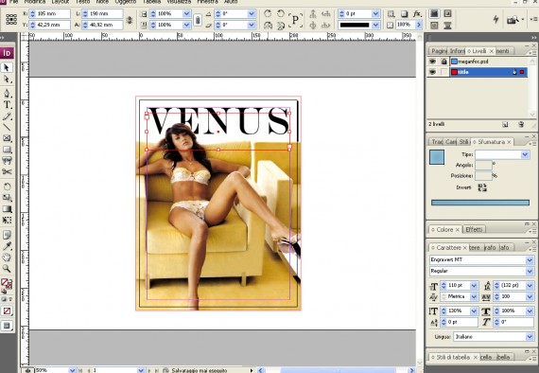Open the font size 110 pt dropdown

[474, 285]
